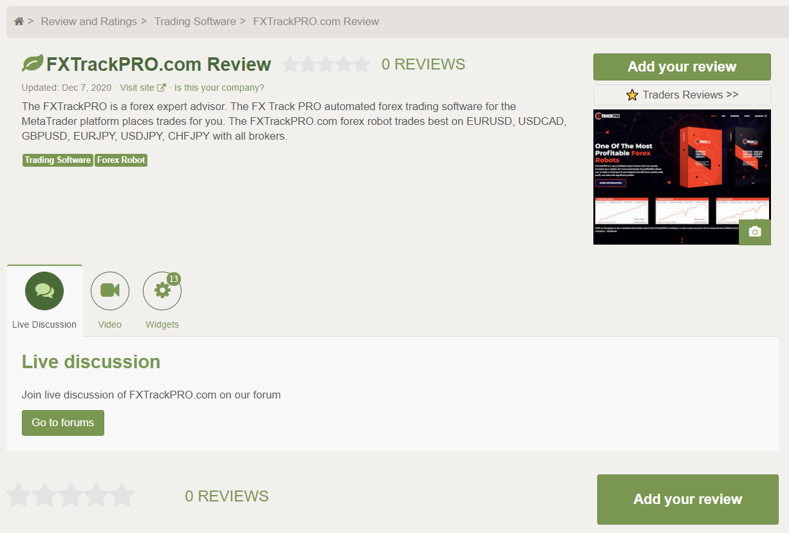Open the Widgets gear icon
The height and width of the screenshot is (533, 789).
(x=162, y=291)
